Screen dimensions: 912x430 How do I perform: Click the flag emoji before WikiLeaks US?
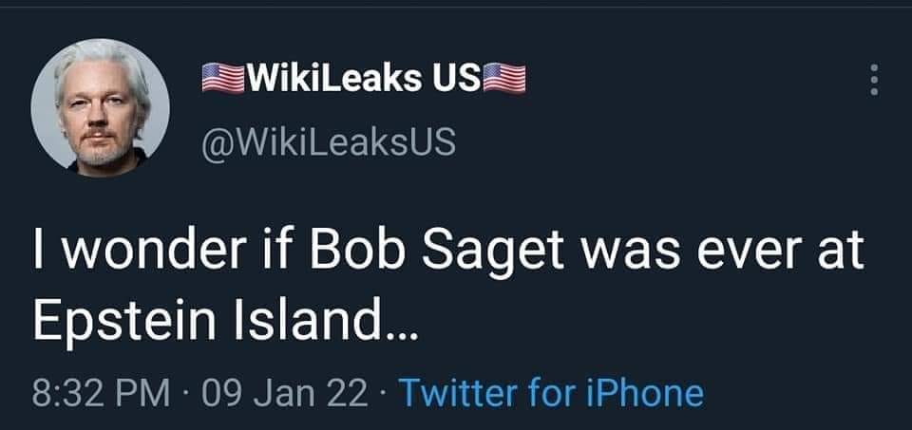pyautogui.click(x=224, y=80)
